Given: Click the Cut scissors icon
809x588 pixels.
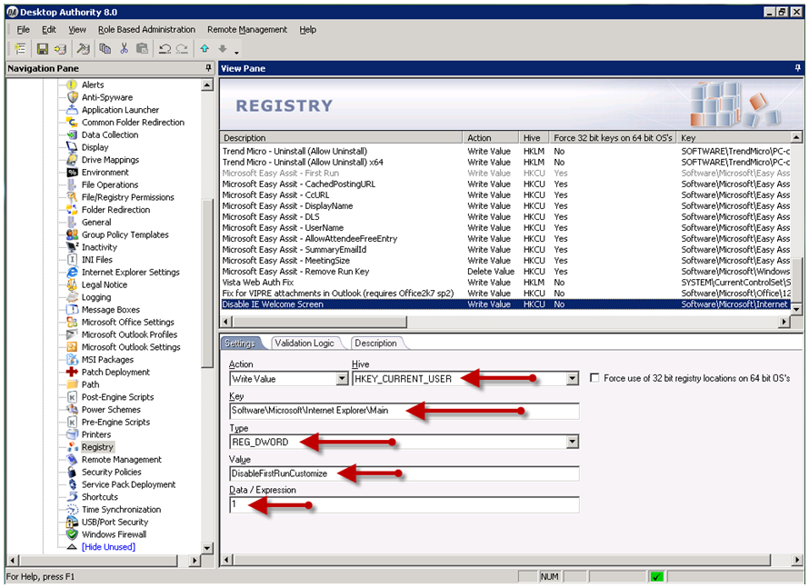Looking at the screenshot, I should [124, 48].
